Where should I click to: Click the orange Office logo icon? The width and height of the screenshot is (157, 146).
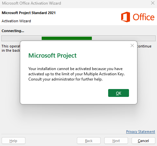[125, 17]
